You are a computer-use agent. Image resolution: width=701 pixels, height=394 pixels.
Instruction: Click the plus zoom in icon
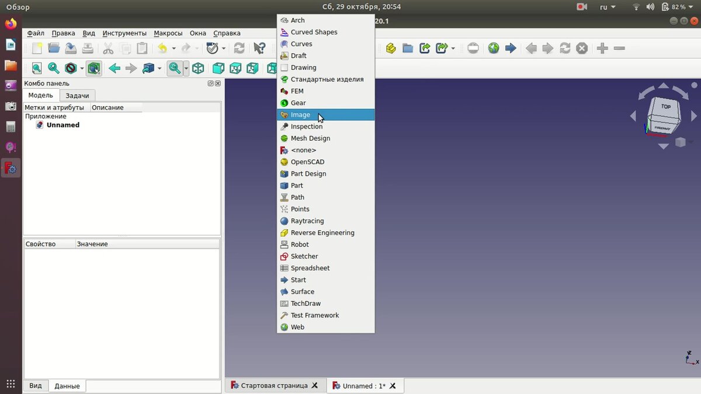point(603,48)
